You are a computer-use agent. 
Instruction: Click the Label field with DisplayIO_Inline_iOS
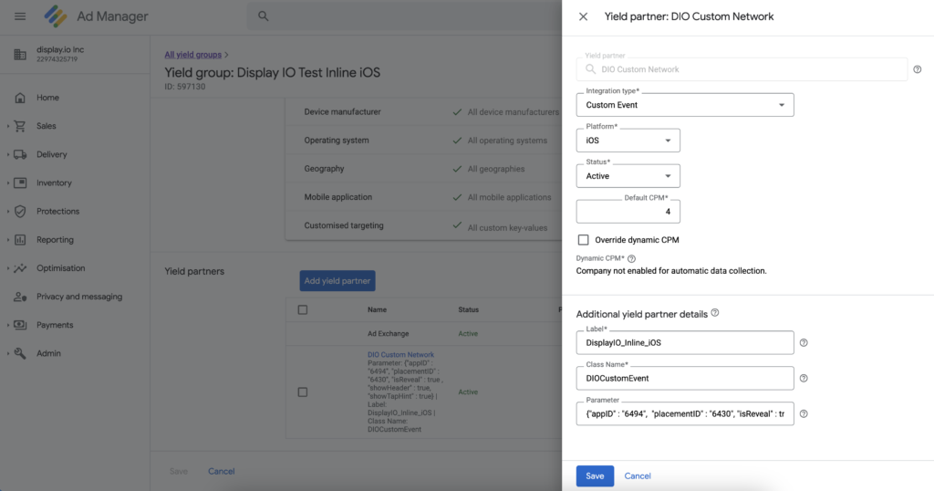[x=685, y=342]
